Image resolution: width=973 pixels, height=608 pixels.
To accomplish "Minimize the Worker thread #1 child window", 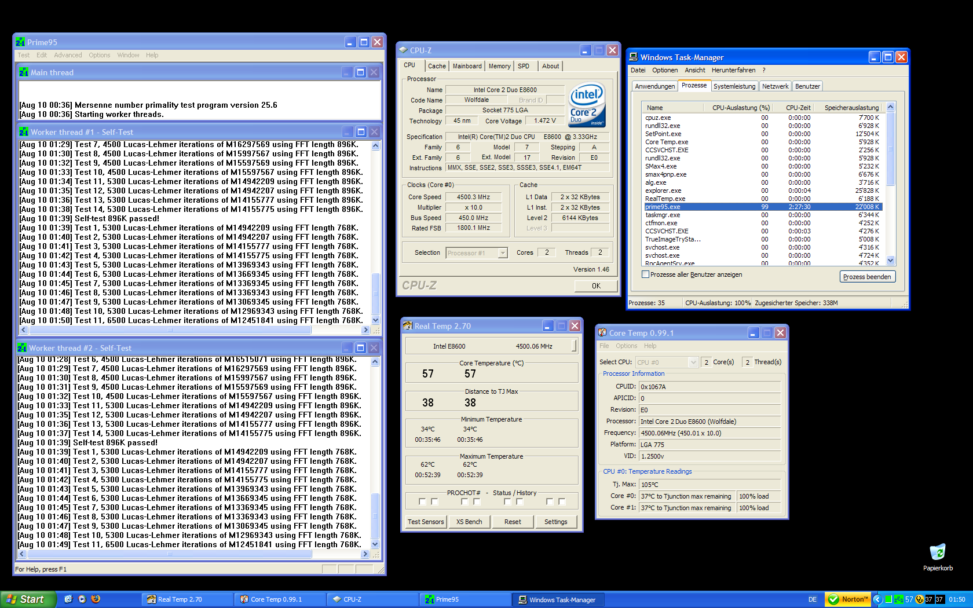I will click(347, 132).
